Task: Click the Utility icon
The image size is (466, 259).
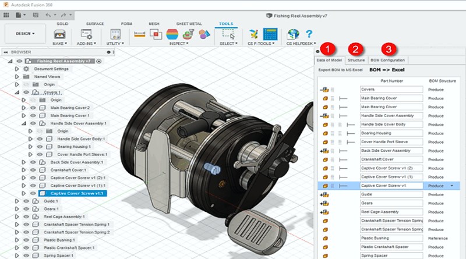Action: click(115, 34)
